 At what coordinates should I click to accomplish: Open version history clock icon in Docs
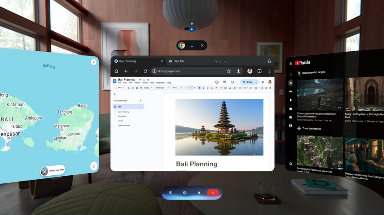click(217, 82)
